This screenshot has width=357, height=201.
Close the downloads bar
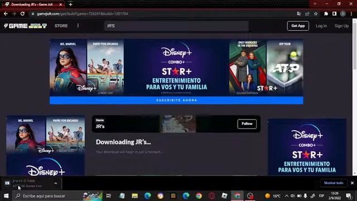click(x=352, y=183)
